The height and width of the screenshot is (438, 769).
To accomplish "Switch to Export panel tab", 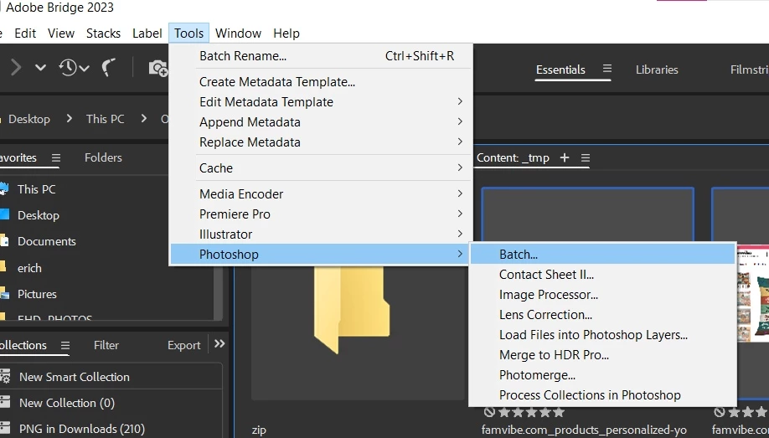I will [184, 345].
